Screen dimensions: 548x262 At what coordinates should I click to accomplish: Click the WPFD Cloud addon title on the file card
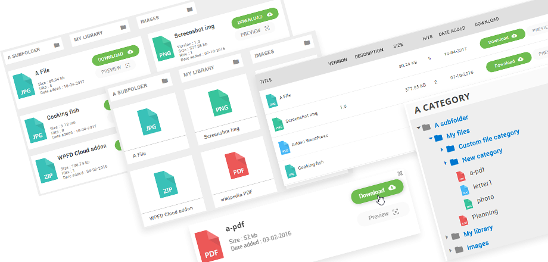pos(82,152)
